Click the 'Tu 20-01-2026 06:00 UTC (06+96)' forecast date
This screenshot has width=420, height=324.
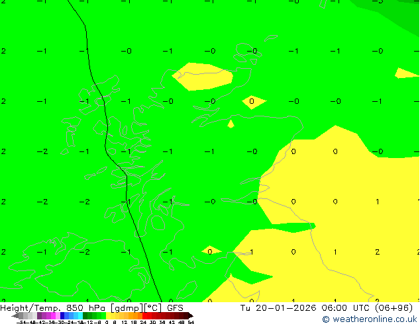pos(326,308)
